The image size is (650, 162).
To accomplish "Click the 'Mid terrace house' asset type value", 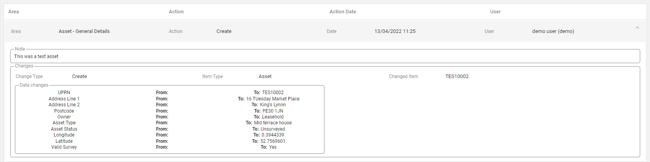I will click(273, 123).
